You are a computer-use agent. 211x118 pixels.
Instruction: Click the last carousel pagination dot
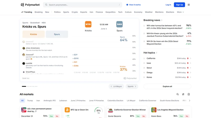pyautogui.click(x=37, y=87)
